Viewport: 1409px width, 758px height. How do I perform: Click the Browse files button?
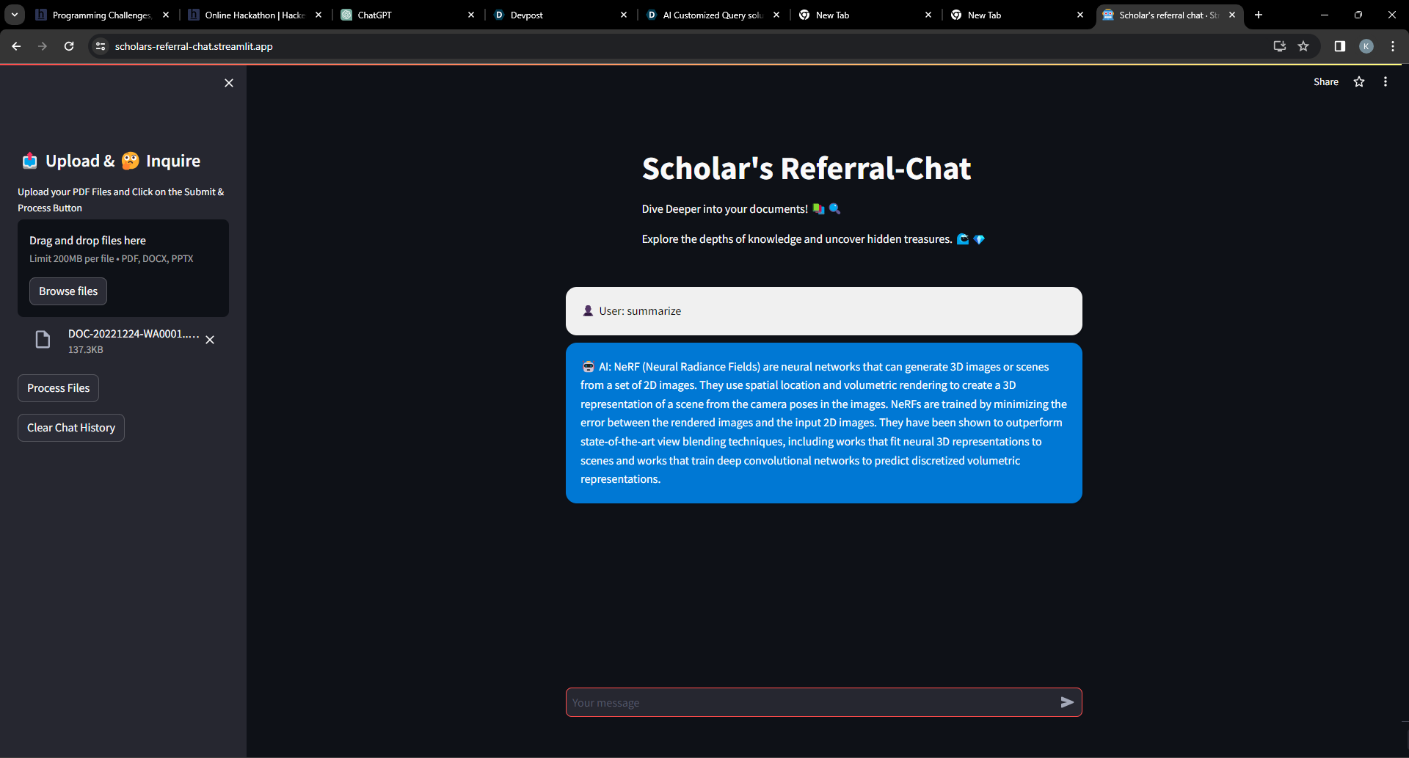point(68,291)
